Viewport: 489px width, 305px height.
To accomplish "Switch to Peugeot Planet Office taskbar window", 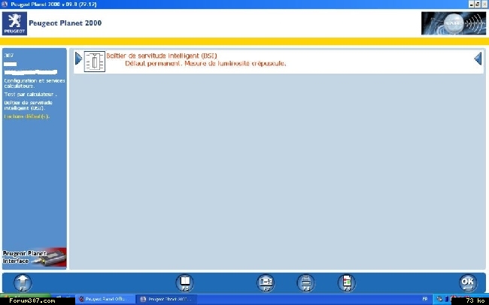I will click(x=105, y=299).
